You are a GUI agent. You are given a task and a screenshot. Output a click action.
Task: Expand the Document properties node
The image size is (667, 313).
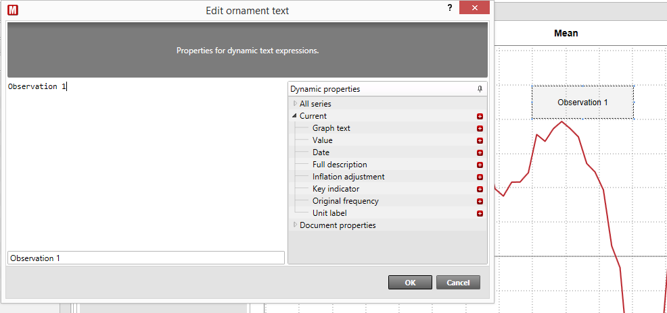(x=295, y=225)
